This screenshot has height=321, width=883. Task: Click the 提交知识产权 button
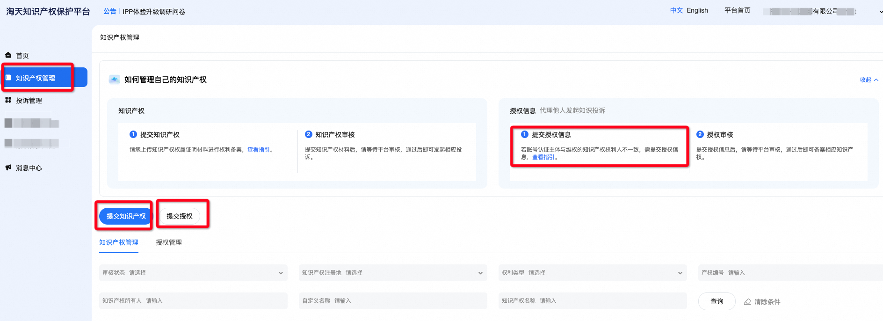tap(126, 216)
